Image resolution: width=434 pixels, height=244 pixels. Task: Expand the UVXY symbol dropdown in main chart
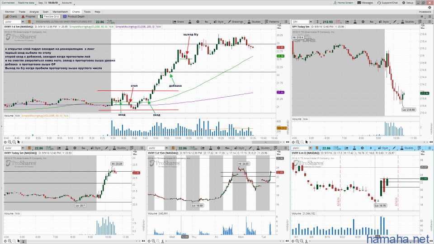click(x=23, y=22)
